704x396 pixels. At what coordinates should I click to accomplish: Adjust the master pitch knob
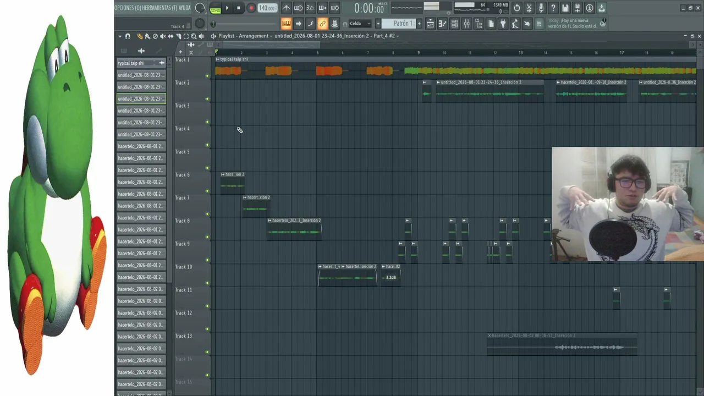coord(200,24)
